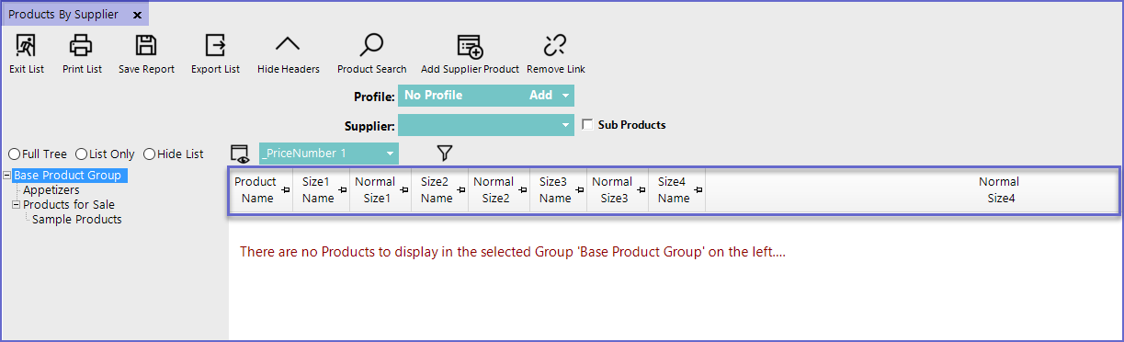Collapse the Products for Sale tree node
Viewport: 1124px width, 342px height.
(x=16, y=205)
